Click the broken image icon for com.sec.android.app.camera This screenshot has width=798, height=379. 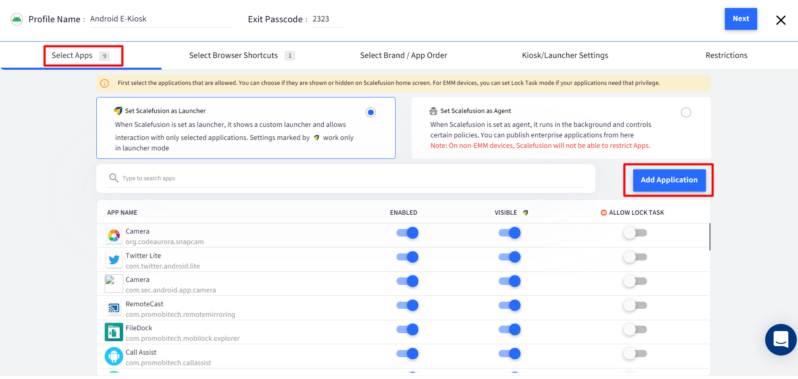click(x=114, y=284)
